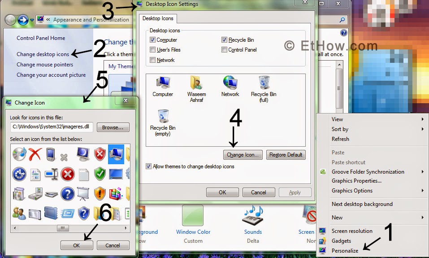Uncheck the Computer desktop icon checkbox
This screenshot has height=258, width=429.
pyautogui.click(x=153, y=40)
